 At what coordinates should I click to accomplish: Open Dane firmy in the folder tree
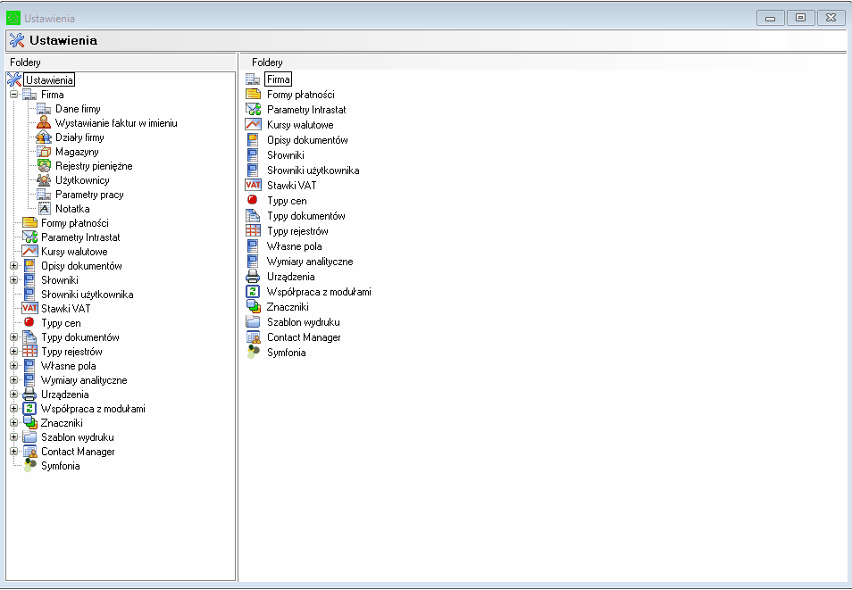pos(78,109)
